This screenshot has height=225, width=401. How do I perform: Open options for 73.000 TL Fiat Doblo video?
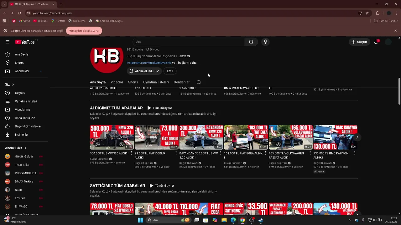tap(176, 153)
